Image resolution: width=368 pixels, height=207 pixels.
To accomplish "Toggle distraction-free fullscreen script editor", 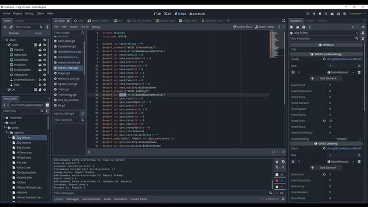I will pos(283,21).
